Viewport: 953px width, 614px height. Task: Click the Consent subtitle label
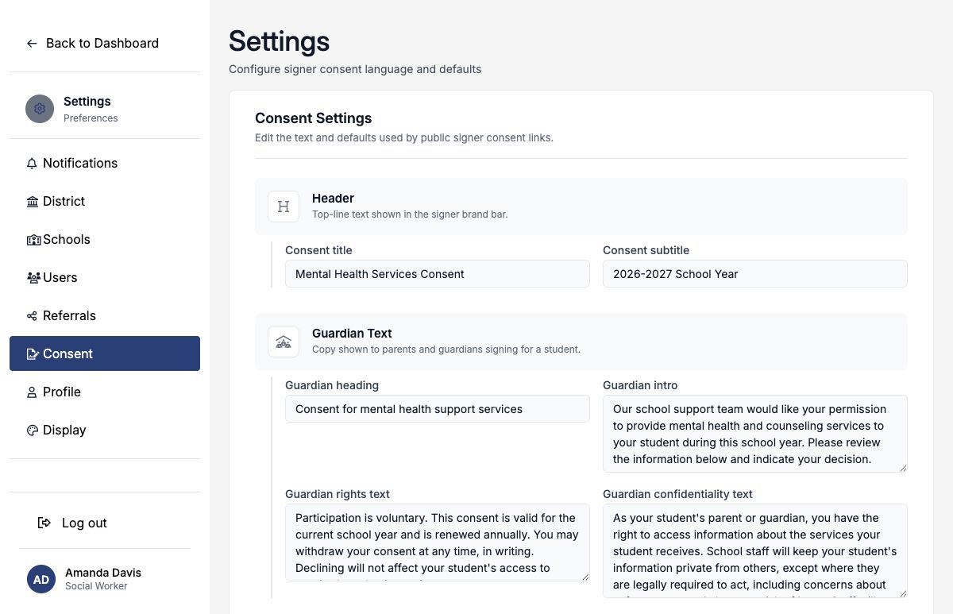pos(646,250)
